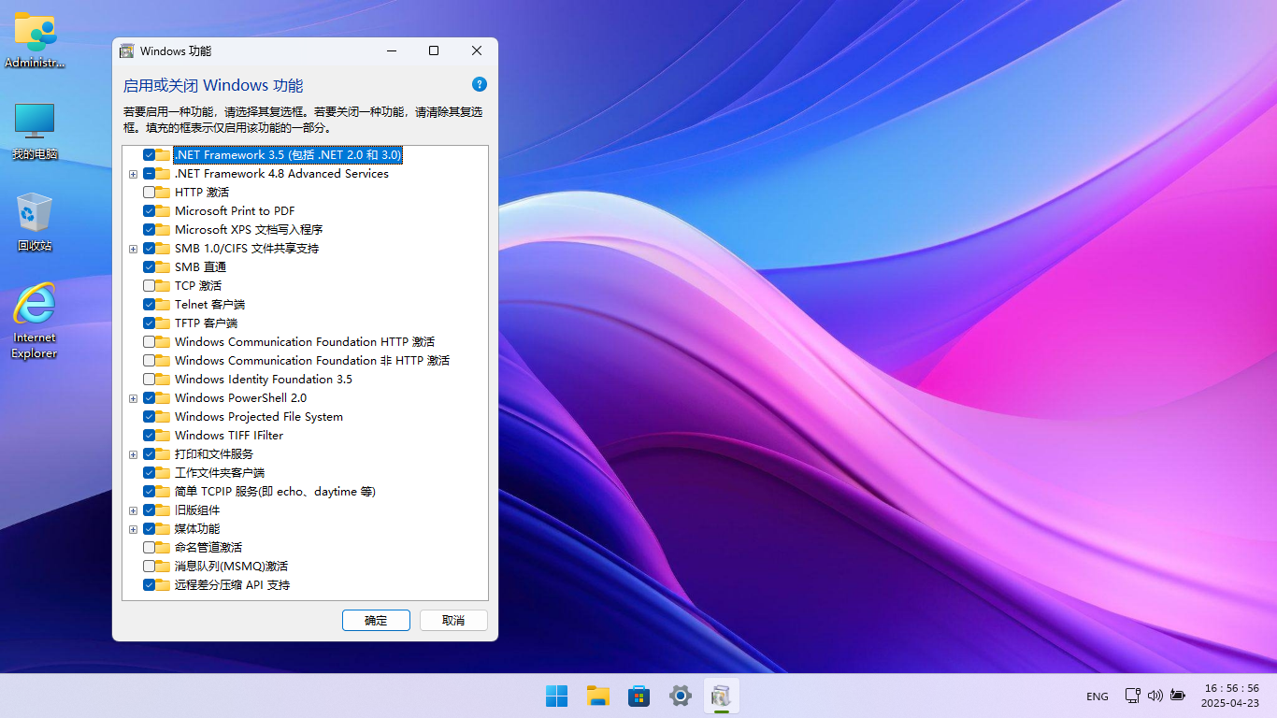Click the volume speaker tray icon
This screenshot has height=718, width=1277.
(1155, 696)
